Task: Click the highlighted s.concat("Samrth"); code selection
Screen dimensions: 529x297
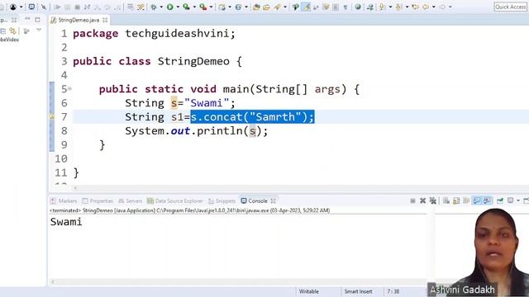Action: (x=252, y=117)
